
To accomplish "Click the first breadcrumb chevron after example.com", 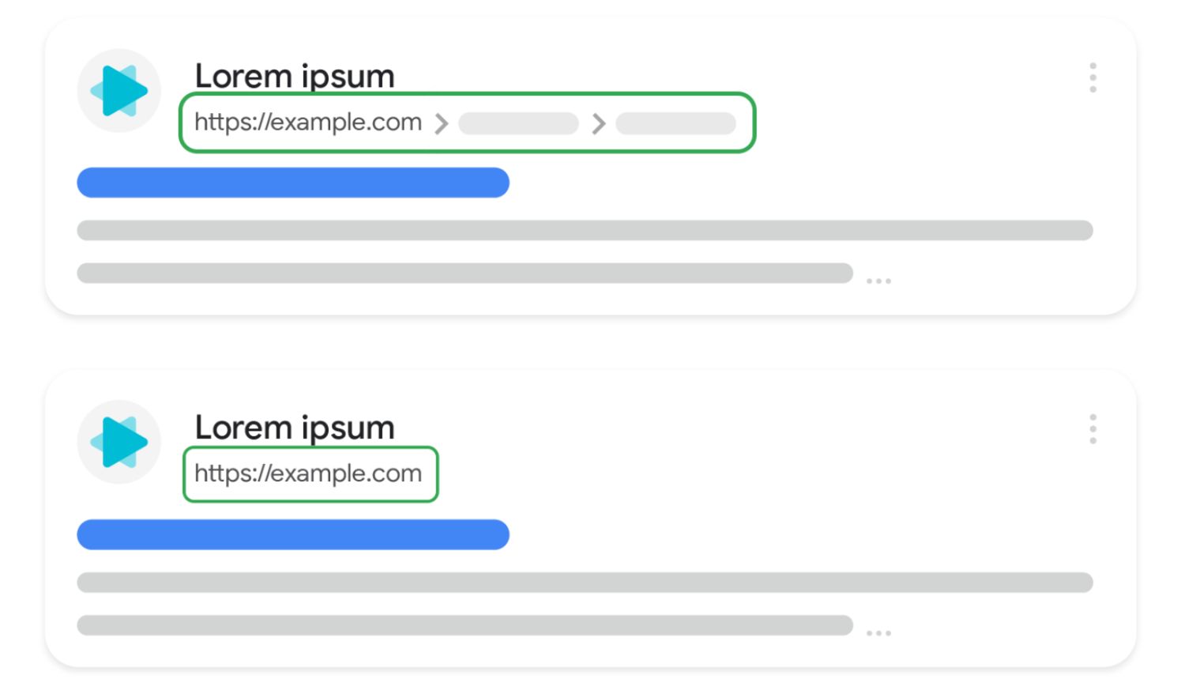I will 442,123.
